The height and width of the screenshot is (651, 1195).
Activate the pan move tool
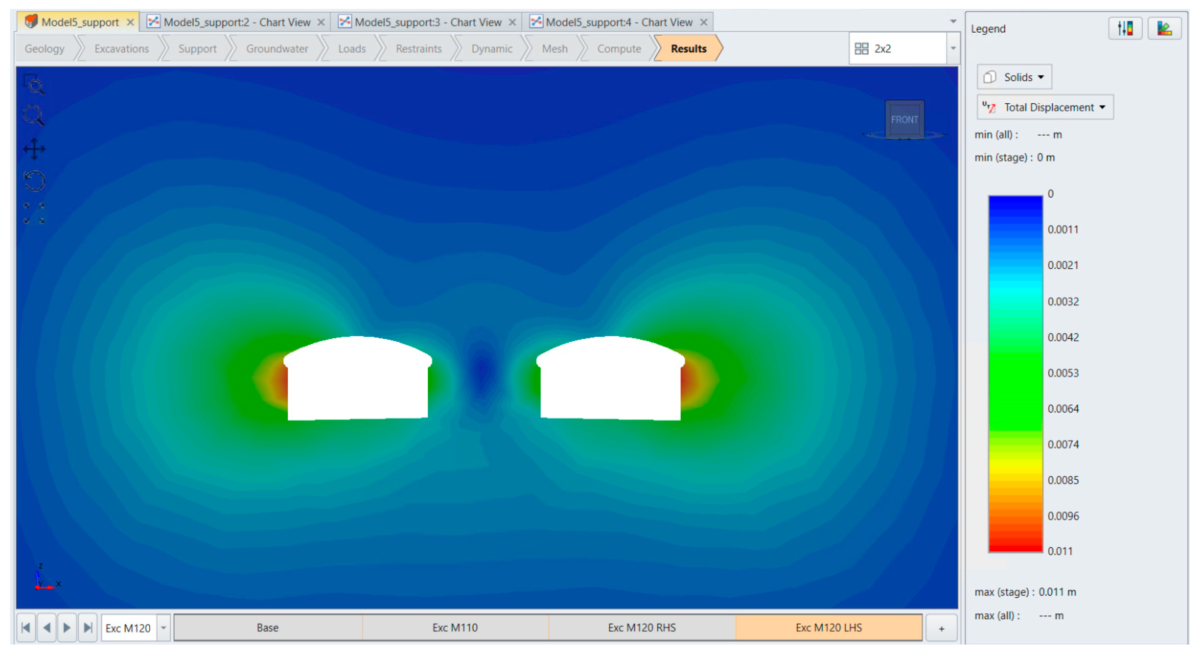coord(34,149)
